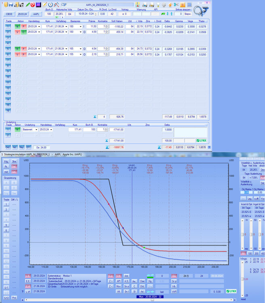Click the blue floppy disk save icon
Screen dimensions: 265x303
[x=11, y=4]
